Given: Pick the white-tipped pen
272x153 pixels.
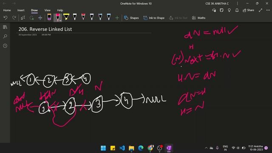Looking at the screenshot, I should pos(75,17).
